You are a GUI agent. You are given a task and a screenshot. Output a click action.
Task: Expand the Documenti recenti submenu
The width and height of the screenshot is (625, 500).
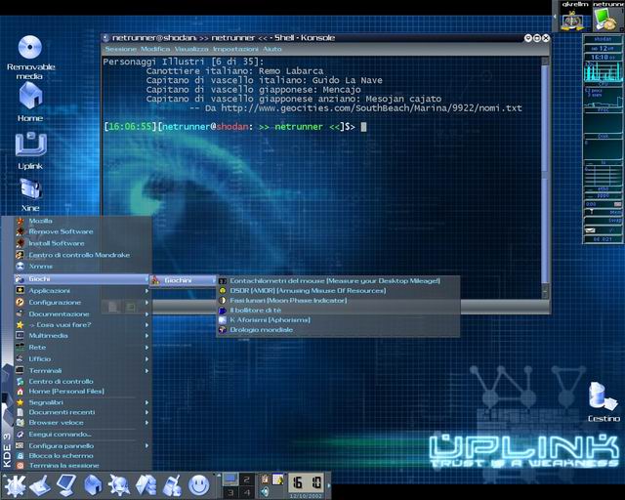click(x=82, y=412)
